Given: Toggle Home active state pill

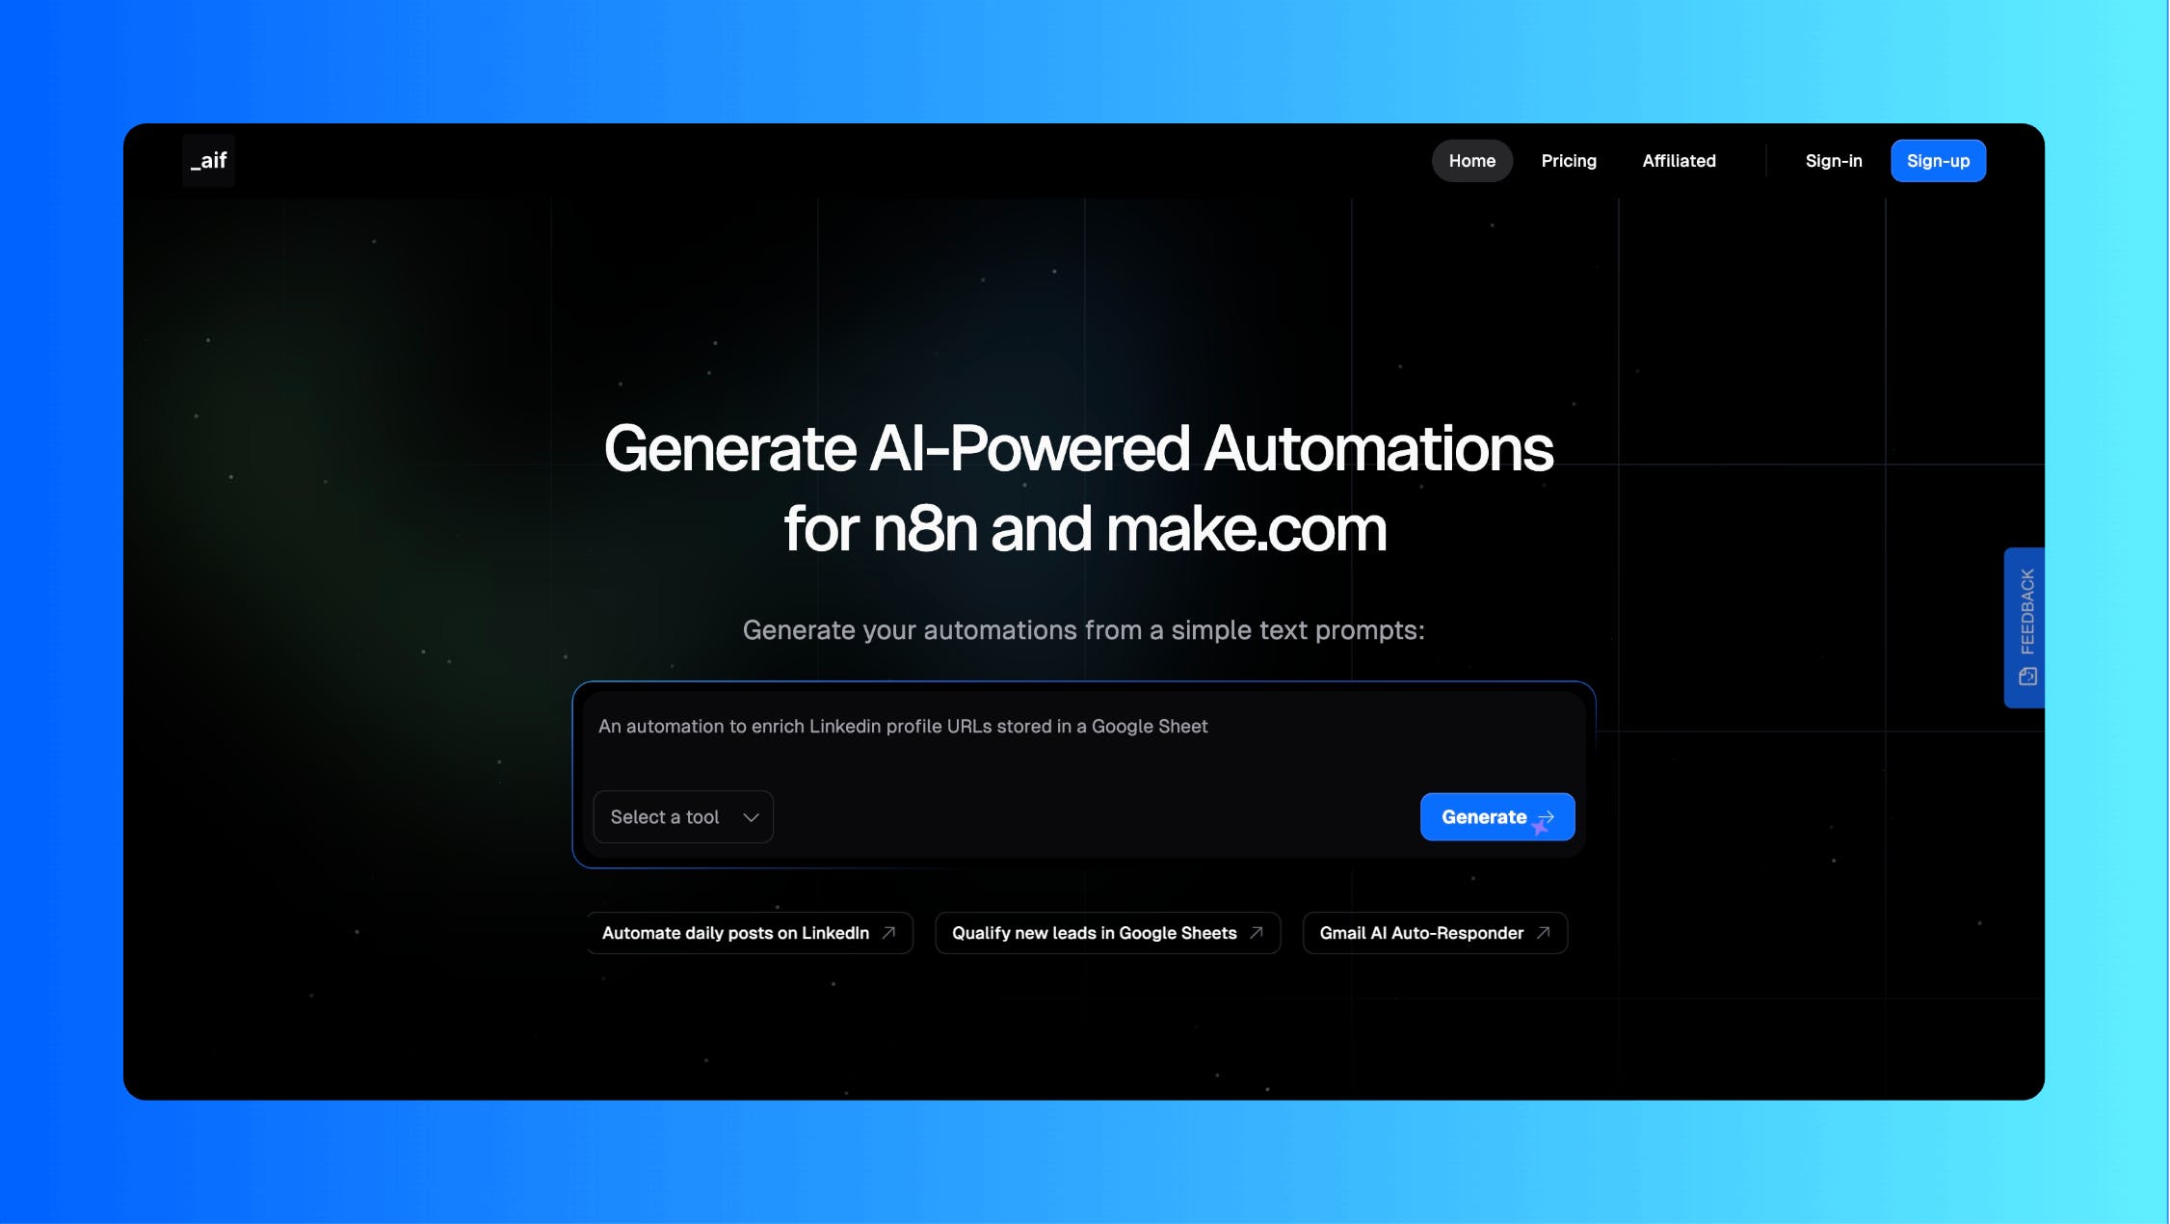Looking at the screenshot, I should click(x=1472, y=160).
